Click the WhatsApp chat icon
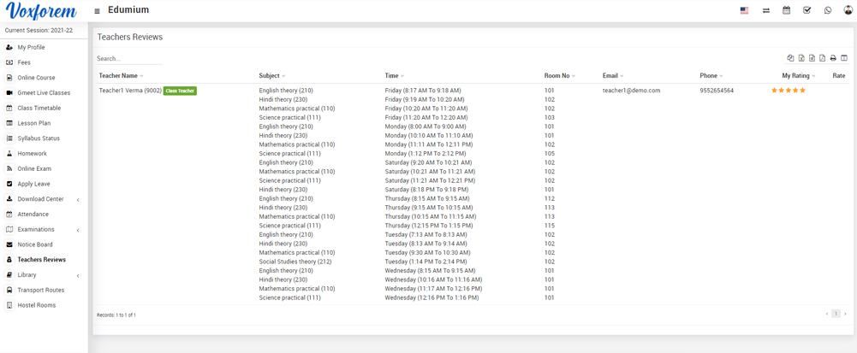 pos(827,10)
